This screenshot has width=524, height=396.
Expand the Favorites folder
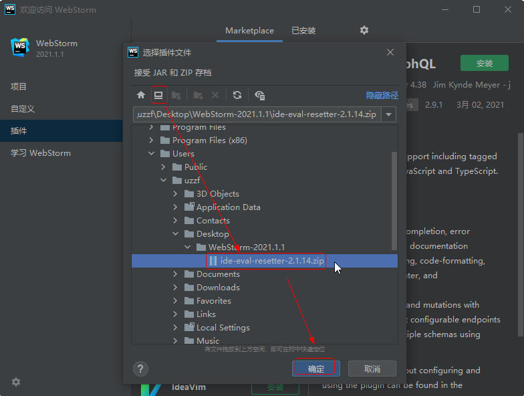coord(175,301)
